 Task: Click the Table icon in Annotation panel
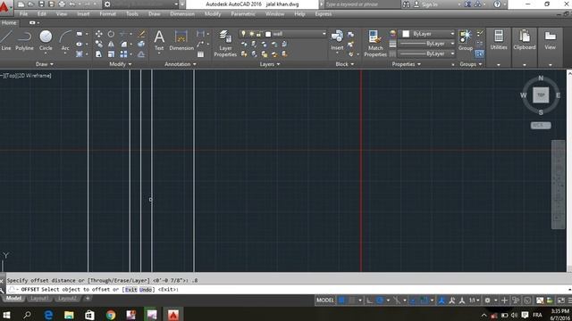(200, 54)
